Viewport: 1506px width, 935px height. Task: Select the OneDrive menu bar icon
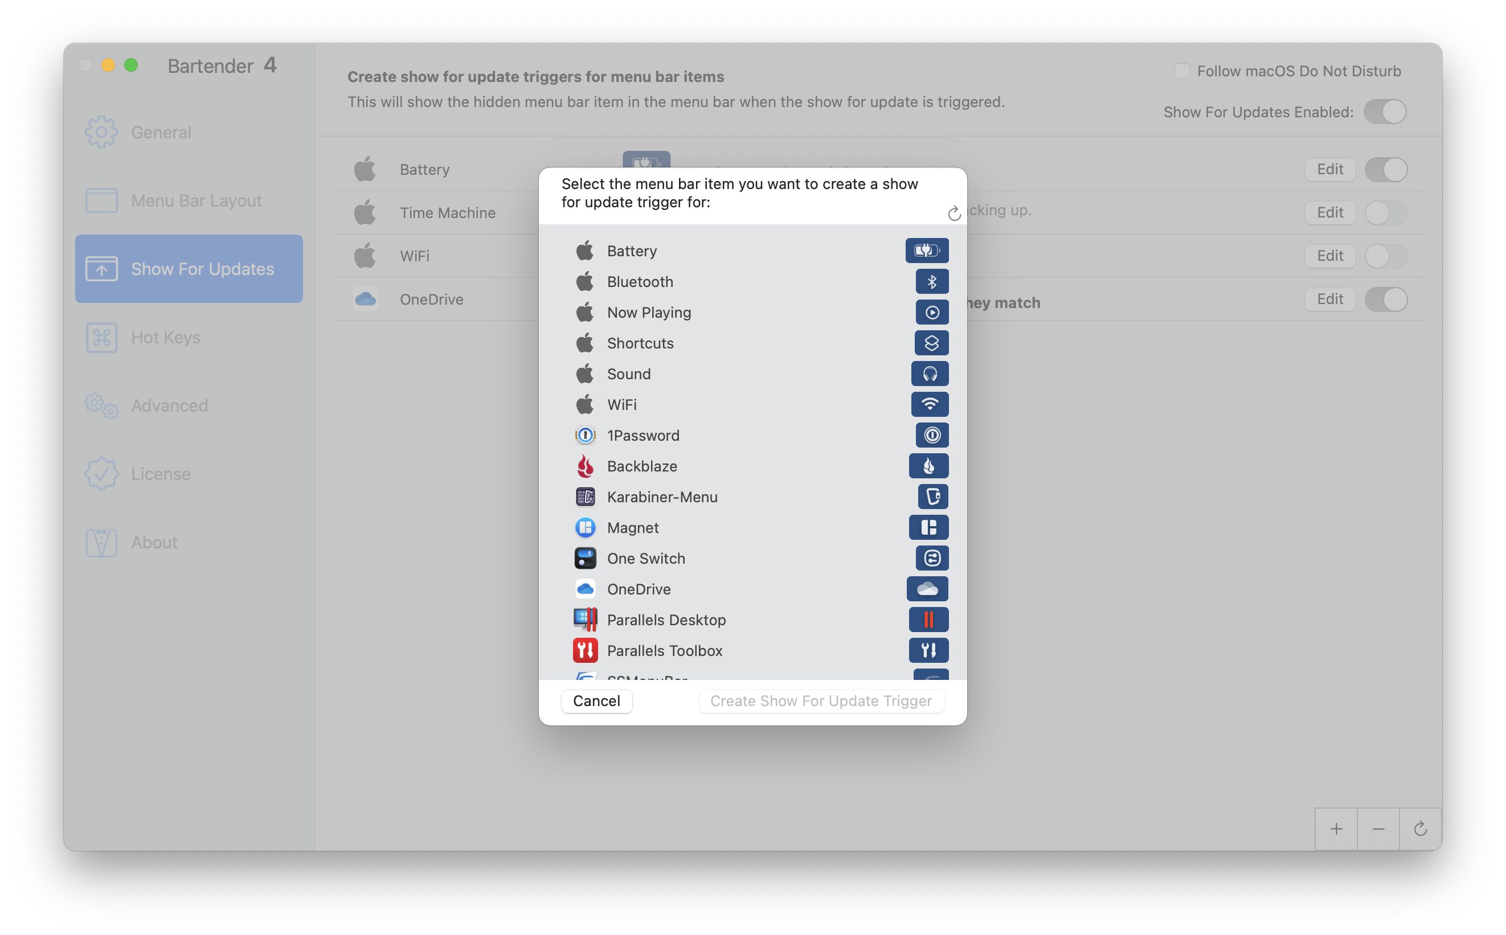[x=927, y=589]
